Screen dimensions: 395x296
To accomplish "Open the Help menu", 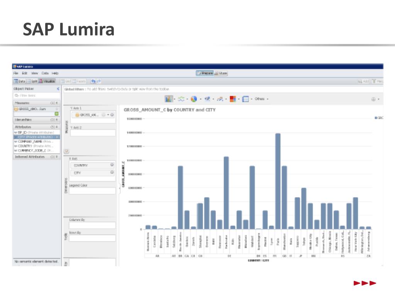I will pos(55,73).
